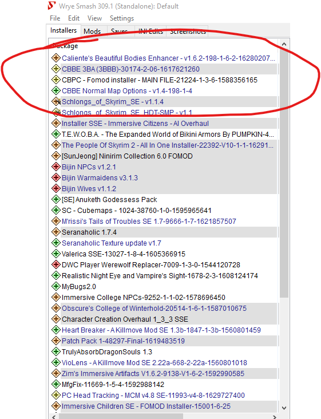Click the orange icon beside Character Creation Overhaul
The width and height of the screenshot is (321, 419).
tap(56, 319)
